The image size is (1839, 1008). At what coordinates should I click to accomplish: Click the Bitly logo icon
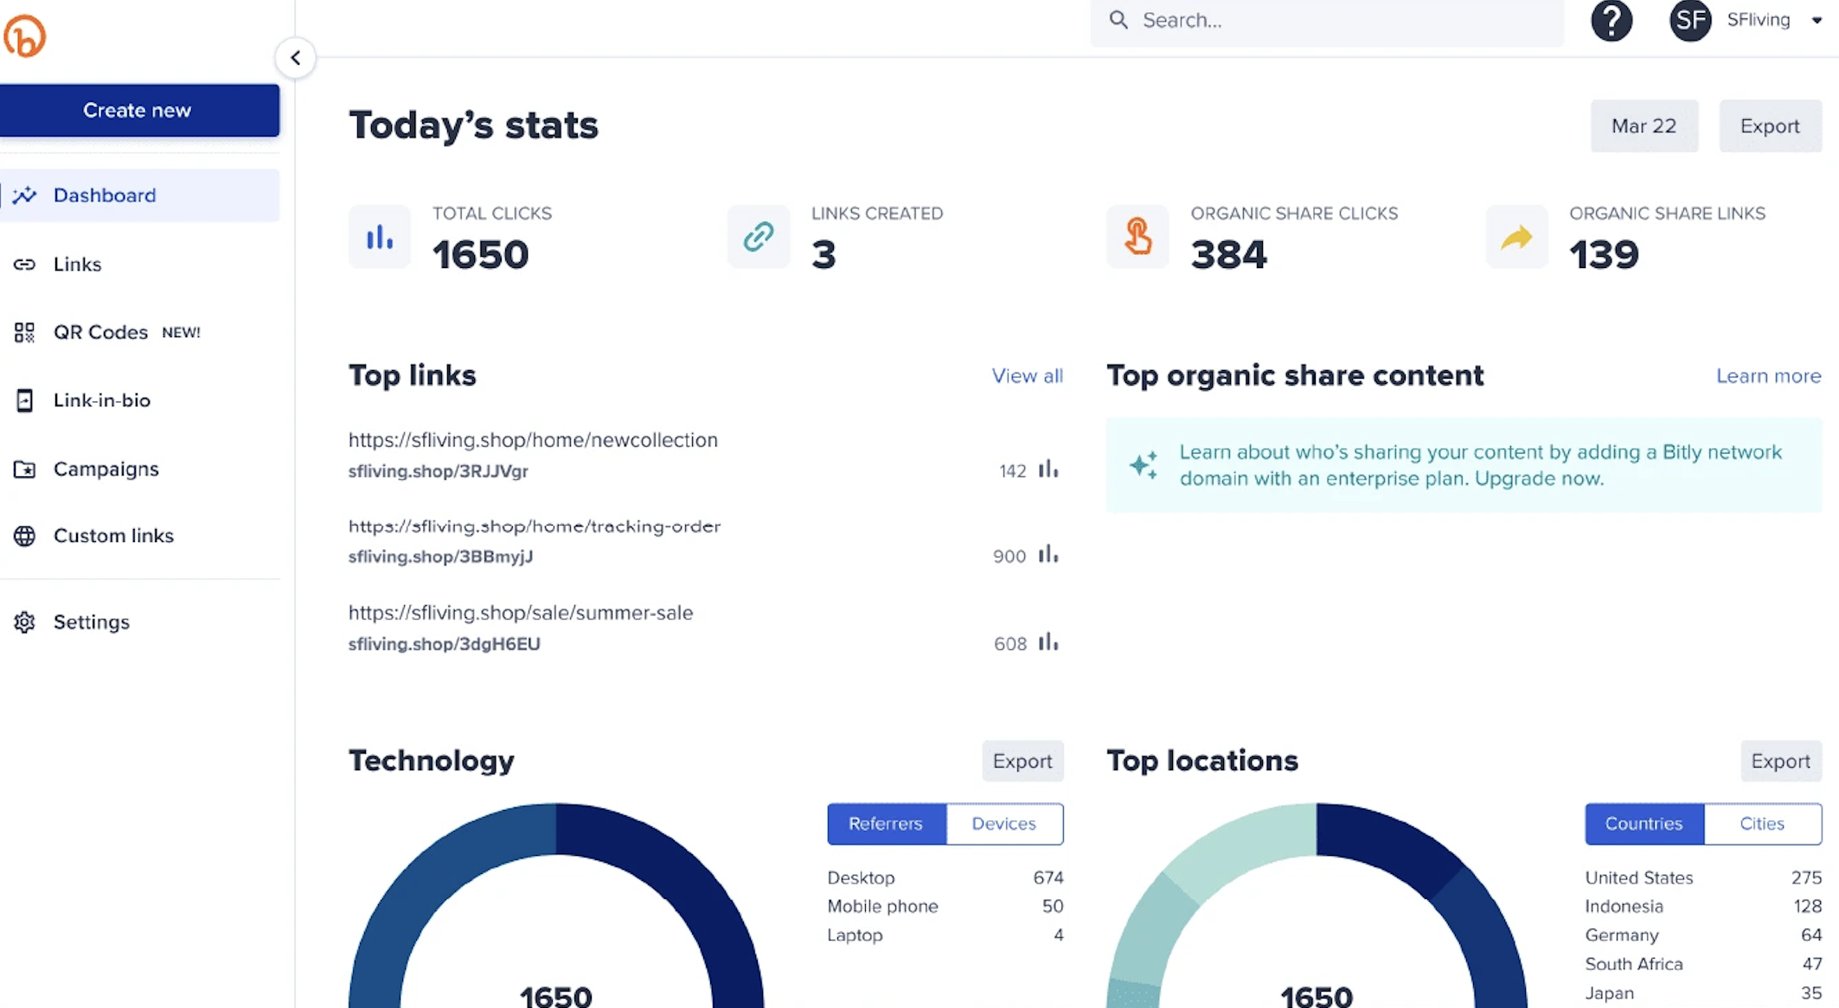[24, 35]
